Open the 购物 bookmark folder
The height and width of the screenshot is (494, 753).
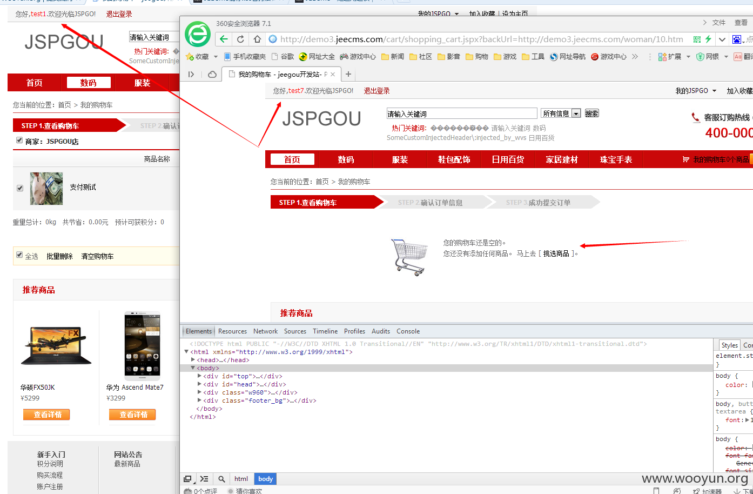point(477,57)
